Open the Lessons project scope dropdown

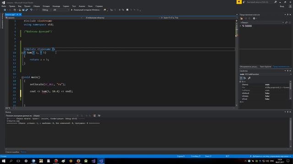[x=44, y=18]
